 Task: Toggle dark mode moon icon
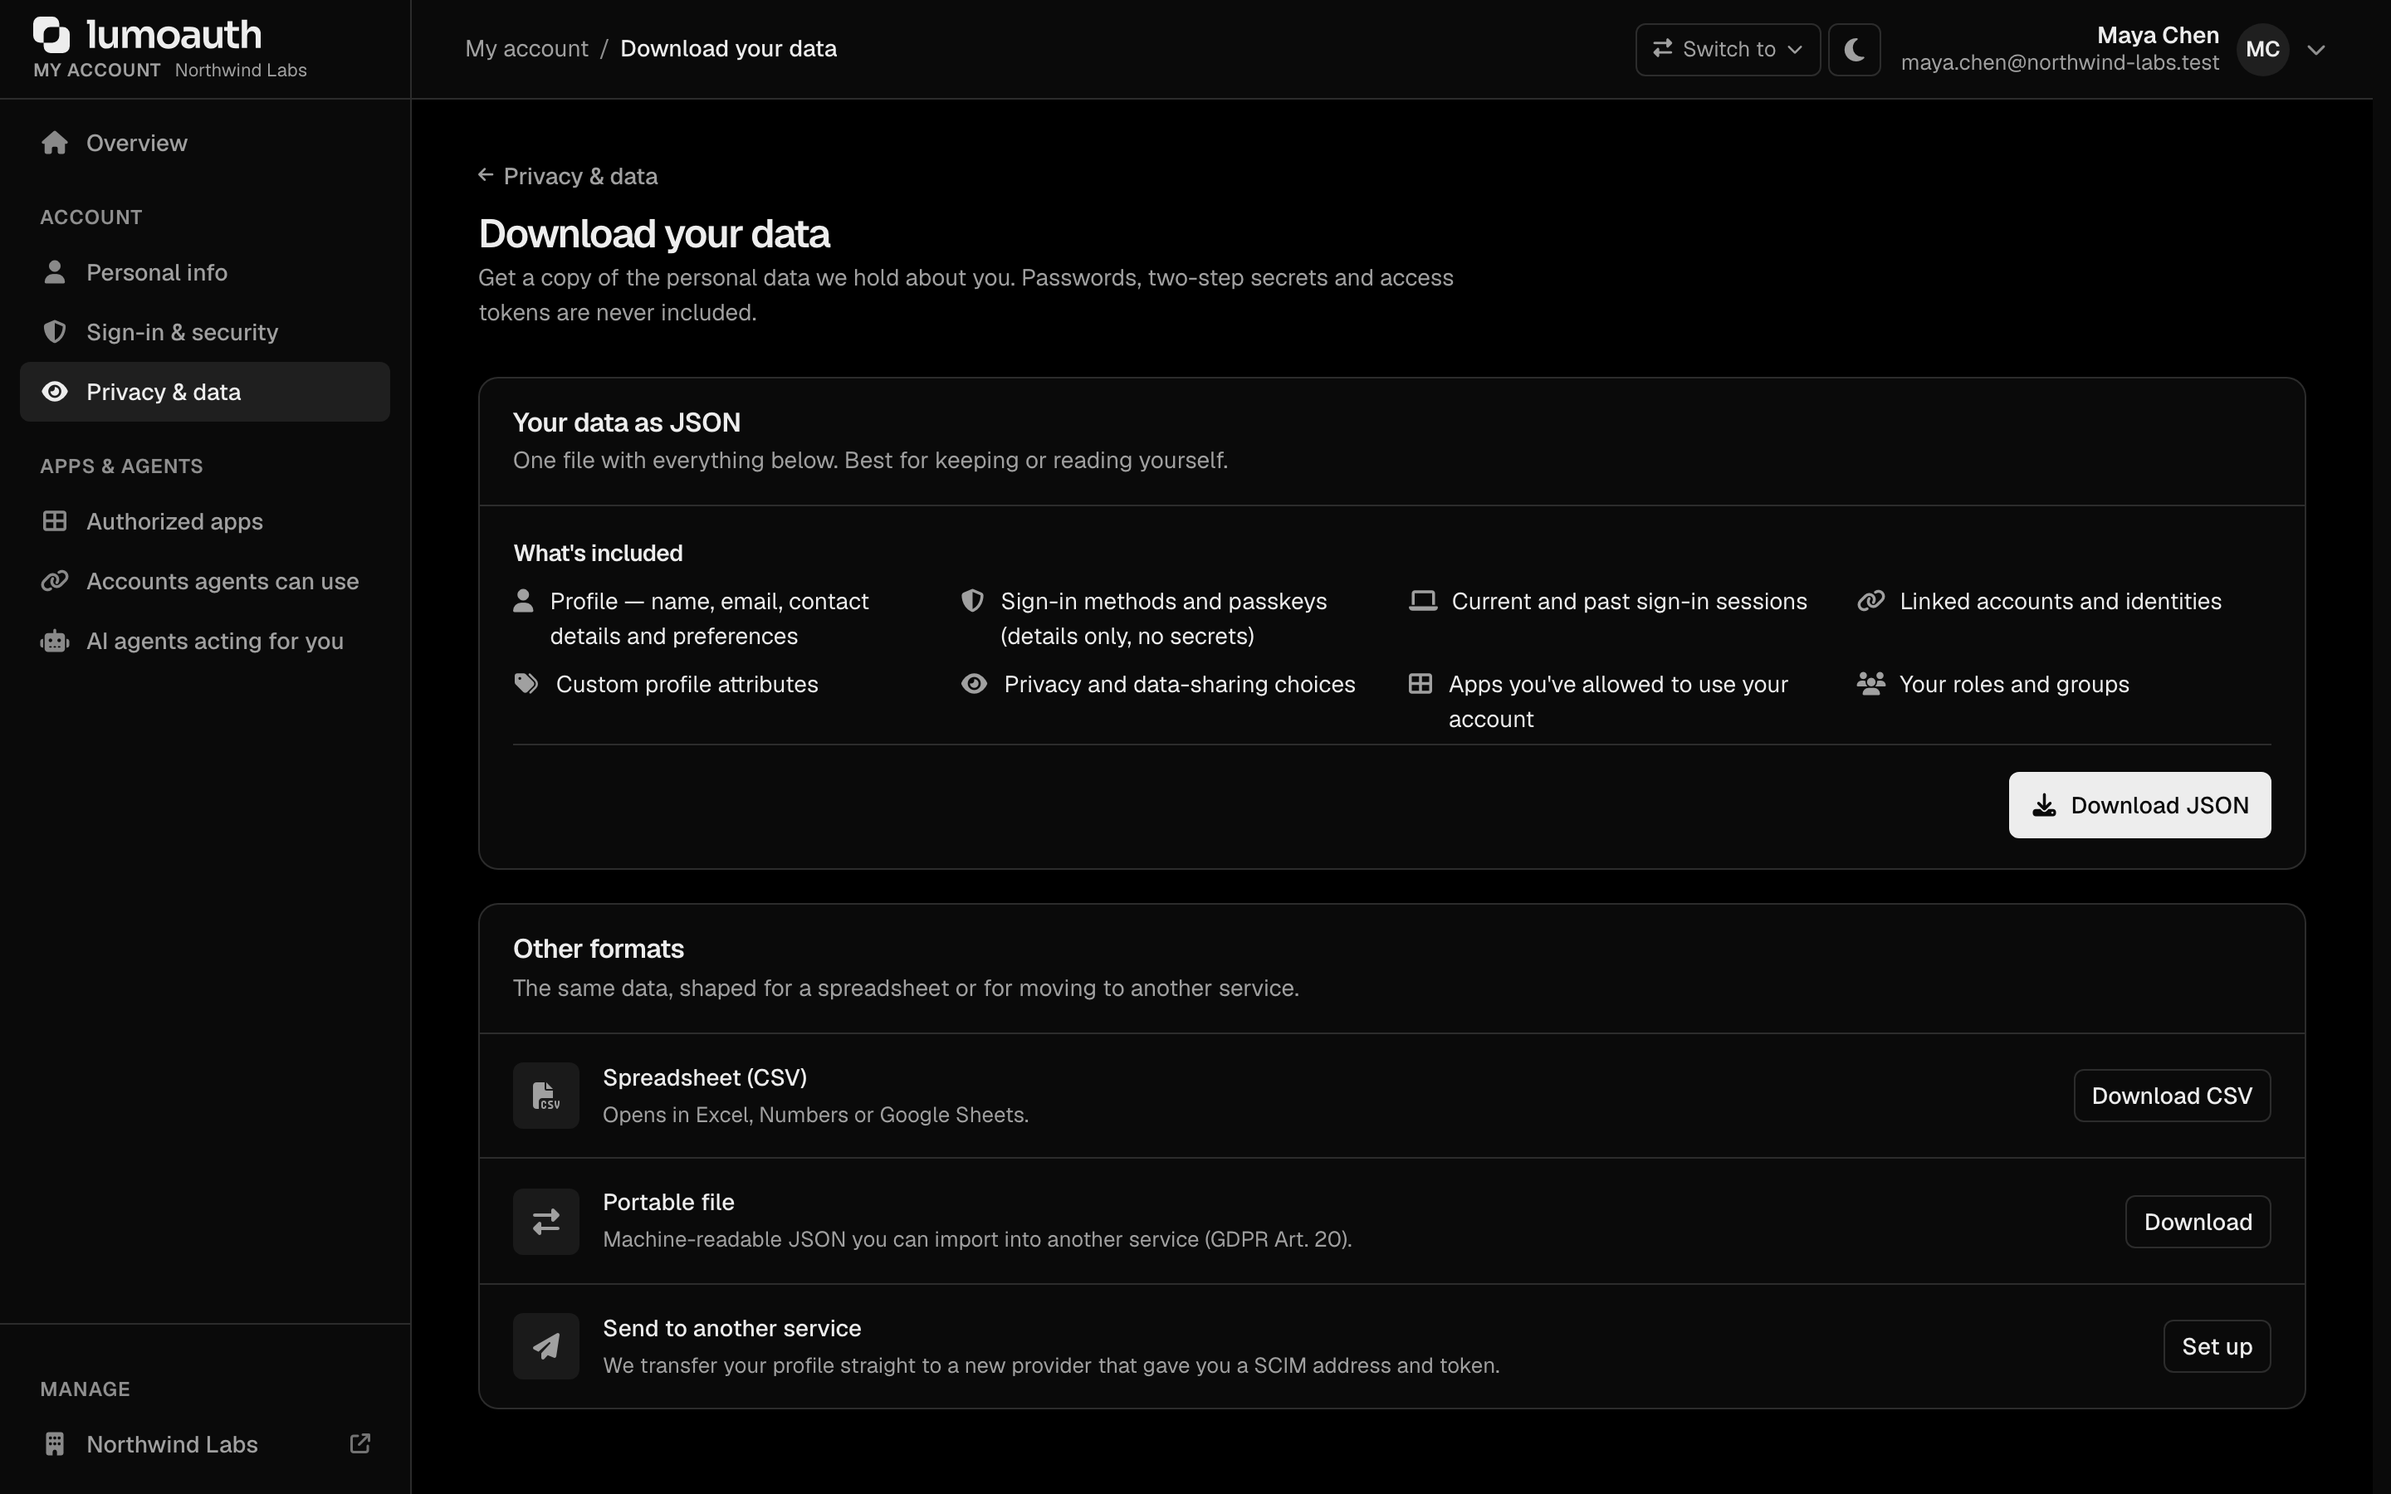click(x=1854, y=50)
